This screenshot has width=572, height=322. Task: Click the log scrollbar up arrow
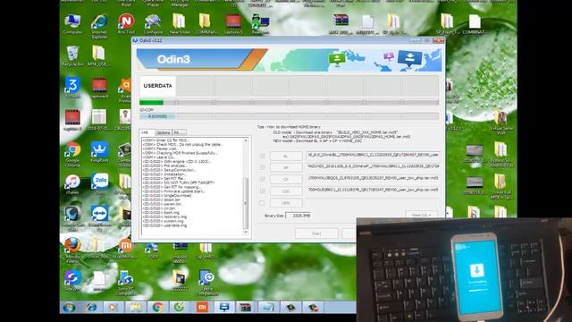[x=246, y=140]
